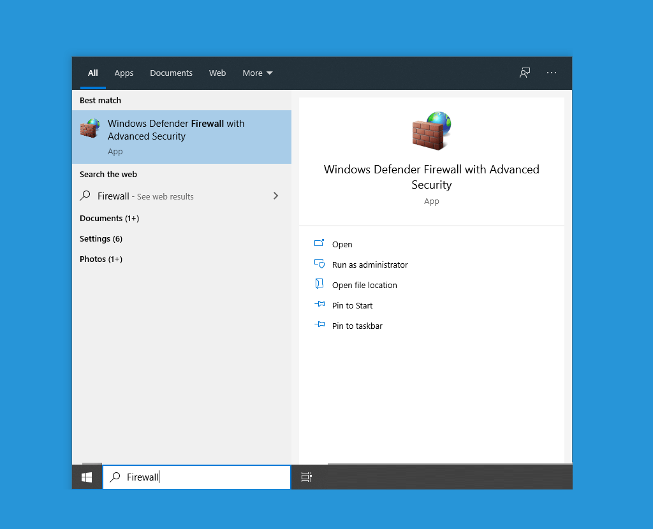Choose Pin to Start
Viewport: 653px width, 529px height.
tap(352, 305)
